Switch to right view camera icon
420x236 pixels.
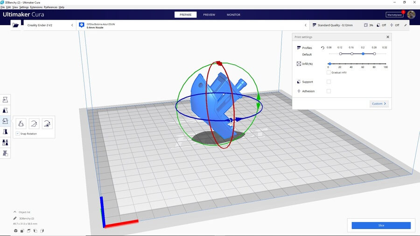tap(42, 231)
